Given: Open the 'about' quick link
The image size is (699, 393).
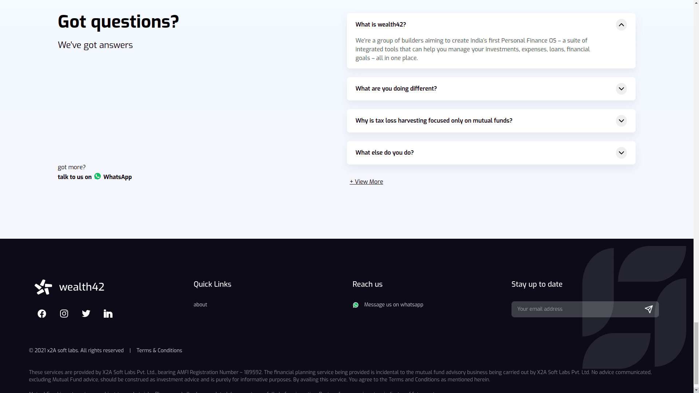Looking at the screenshot, I should click(x=200, y=305).
